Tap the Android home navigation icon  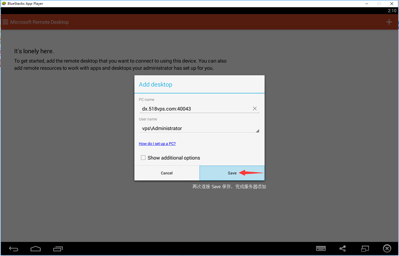pos(36,249)
